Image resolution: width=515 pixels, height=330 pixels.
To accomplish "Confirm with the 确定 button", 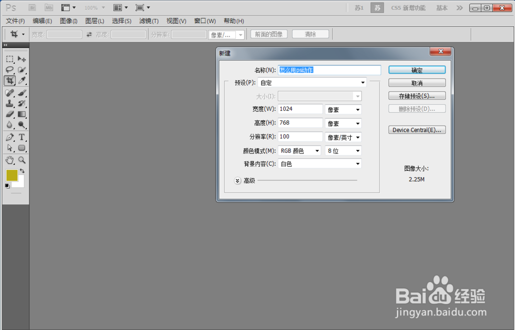I will [x=417, y=70].
